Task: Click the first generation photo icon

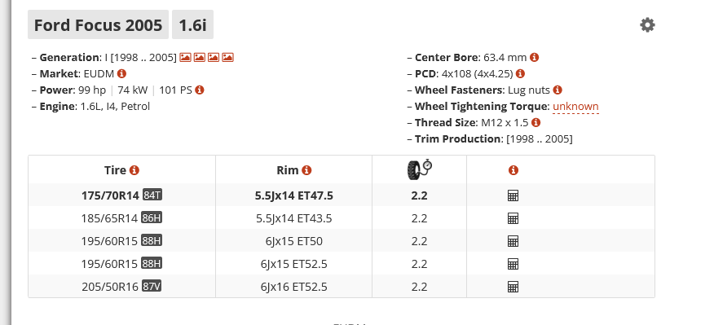Action: [x=185, y=57]
